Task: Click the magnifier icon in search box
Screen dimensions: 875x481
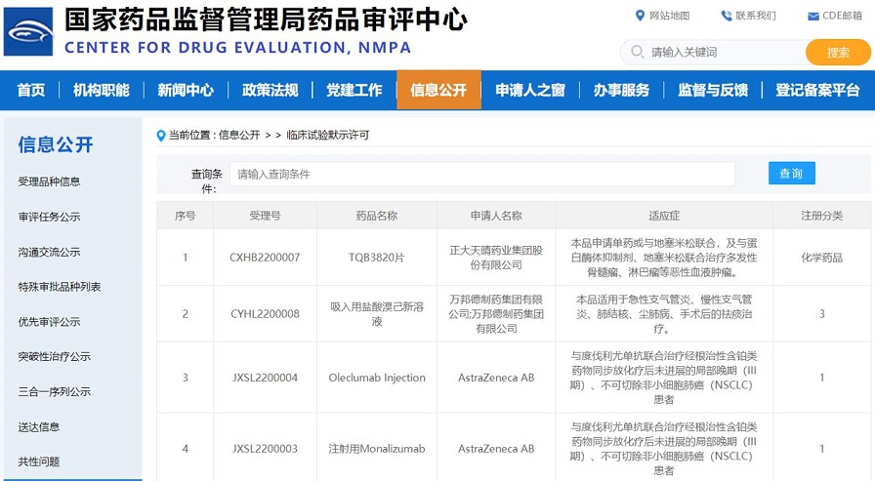Action: [638, 52]
